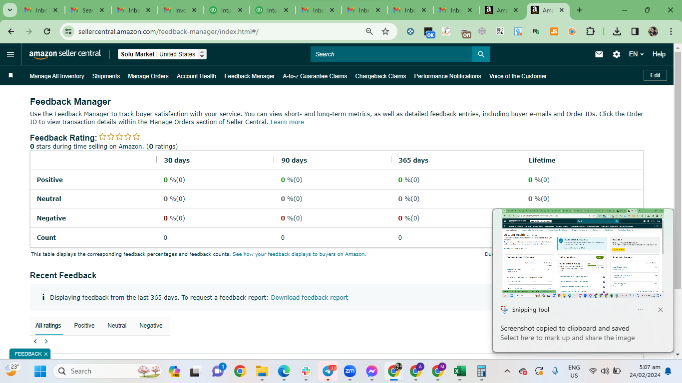682x383 pixels.
Task: Click the Edit button in navigation bar
Action: (656, 75)
